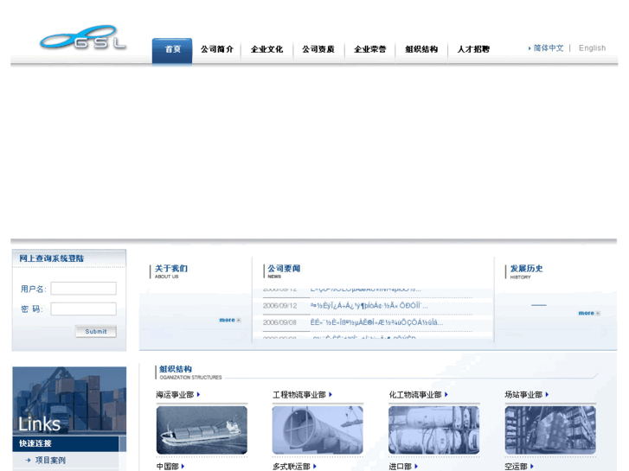Viewport: 629px width, 471px height.
Task: Open 工程物流事业部 department link
Action: click(298, 395)
